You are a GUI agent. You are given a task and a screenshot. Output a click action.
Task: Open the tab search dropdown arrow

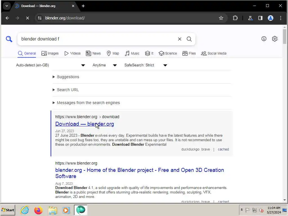tap(7, 6)
